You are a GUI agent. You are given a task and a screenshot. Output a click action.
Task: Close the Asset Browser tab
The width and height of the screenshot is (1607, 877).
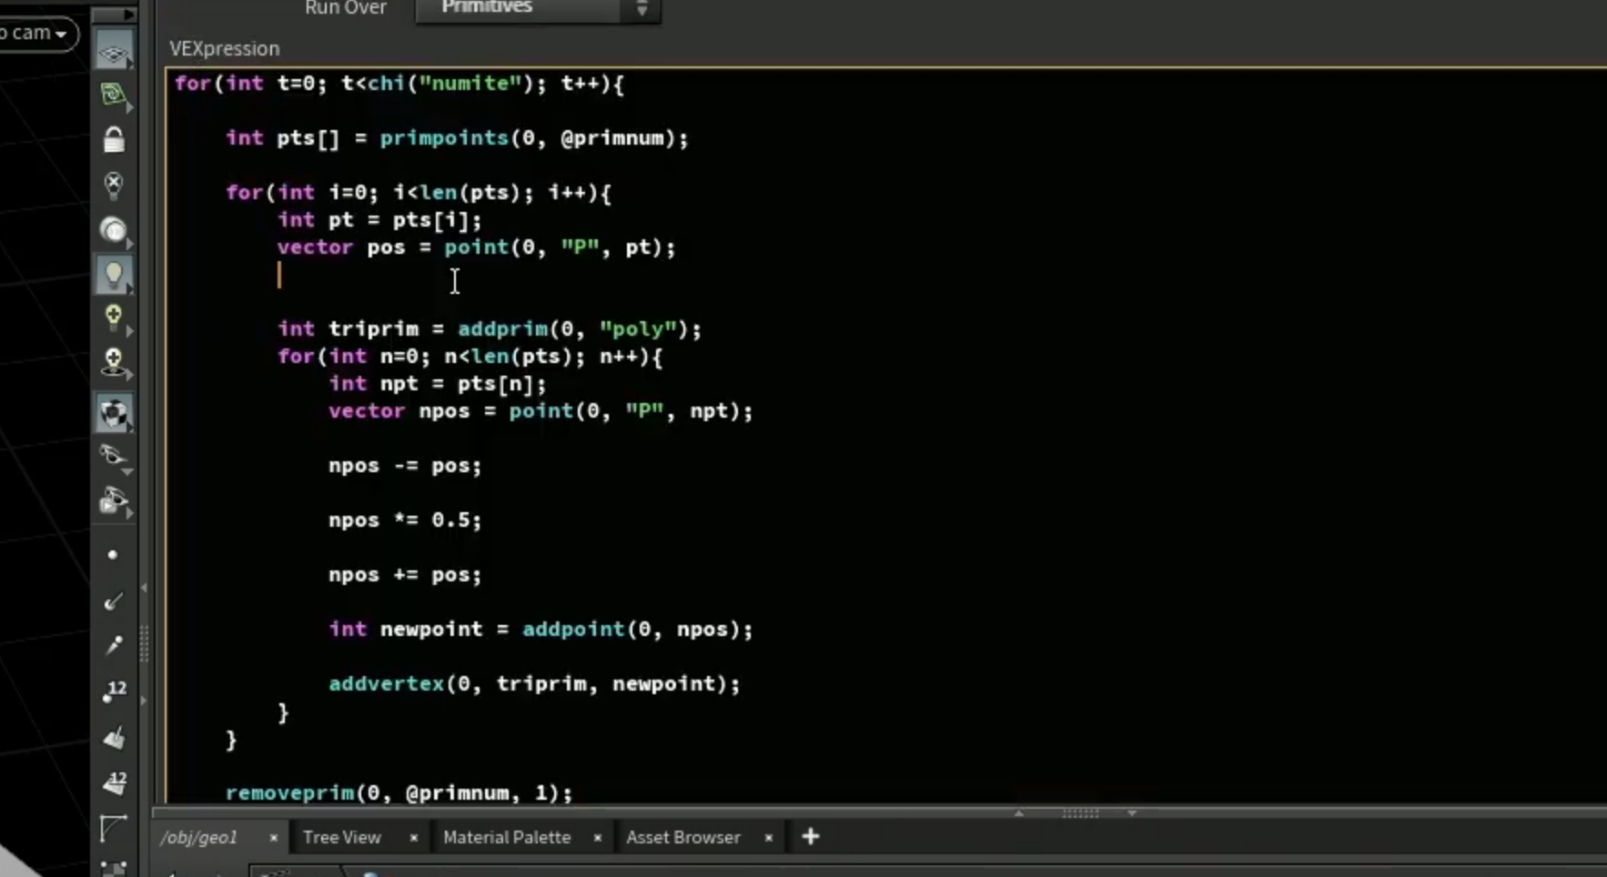[769, 838]
